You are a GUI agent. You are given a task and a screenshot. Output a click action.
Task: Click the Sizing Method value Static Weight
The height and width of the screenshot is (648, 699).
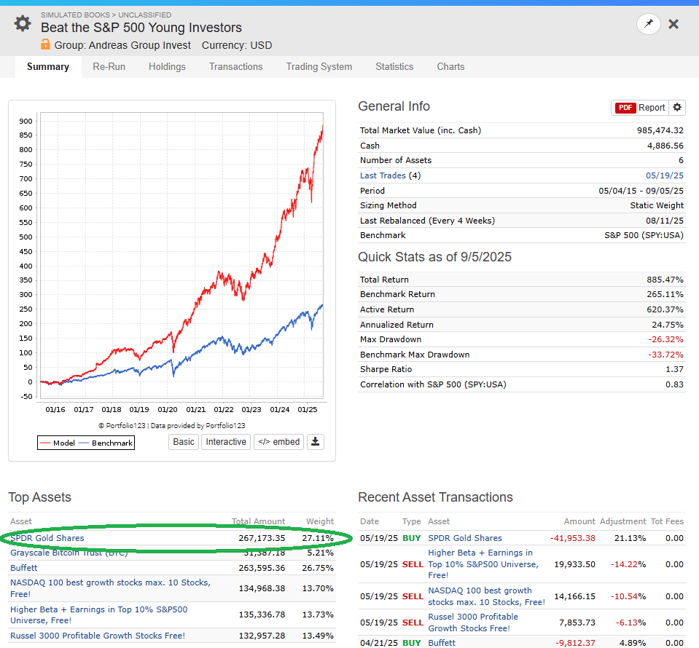coord(657,205)
